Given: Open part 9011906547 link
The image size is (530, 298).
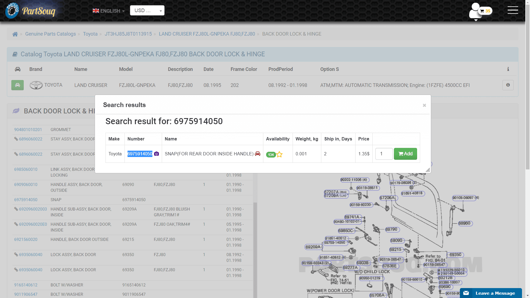Looking at the screenshot, I should pyautogui.click(x=26, y=294).
